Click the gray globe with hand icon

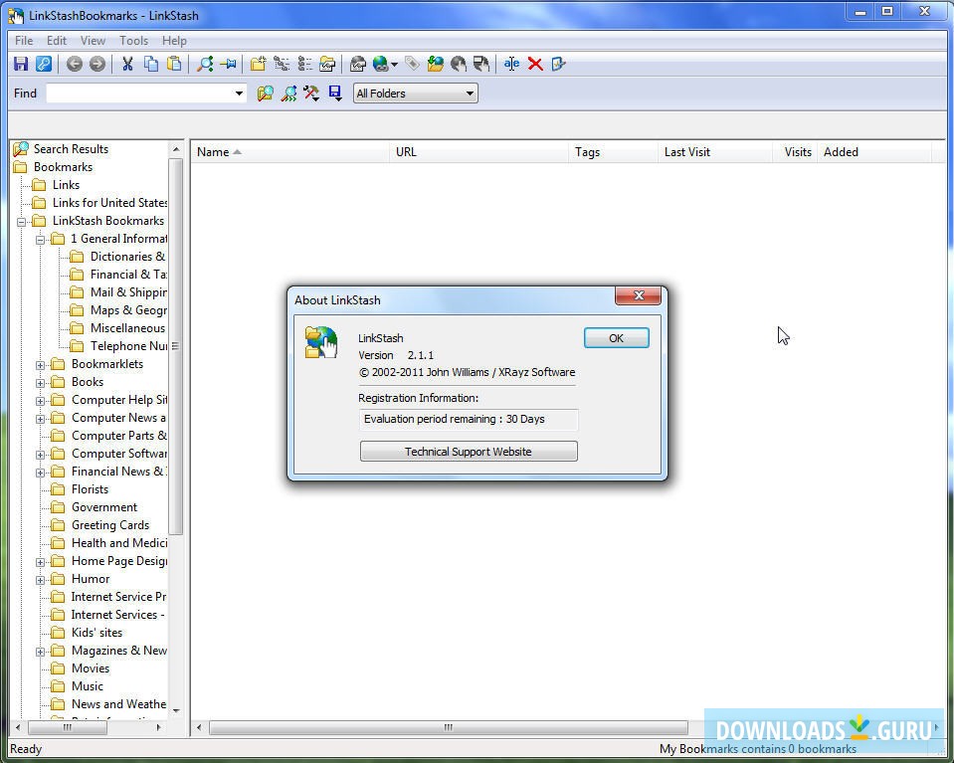point(459,64)
